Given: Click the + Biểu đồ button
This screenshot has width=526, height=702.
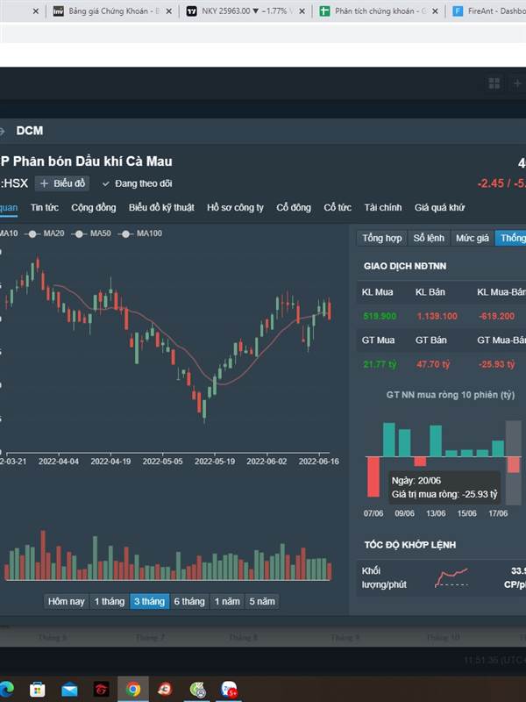Looking at the screenshot, I should [x=62, y=183].
